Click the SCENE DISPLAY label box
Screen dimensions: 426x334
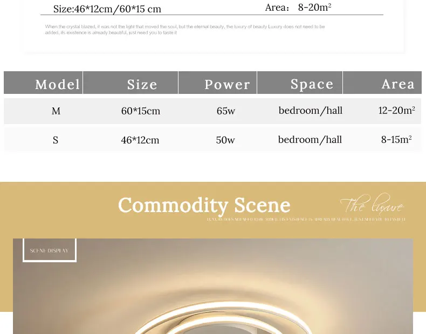pos(50,251)
